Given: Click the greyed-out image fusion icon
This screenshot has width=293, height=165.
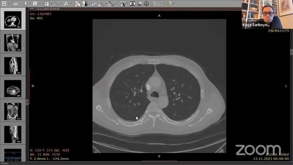Looking at the screenshot, I should coord(153,4).
